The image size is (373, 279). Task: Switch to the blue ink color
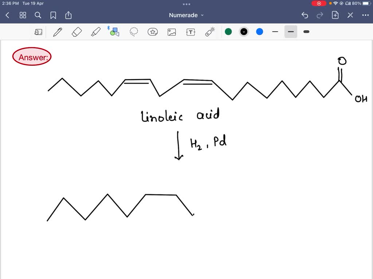point(259,32)
